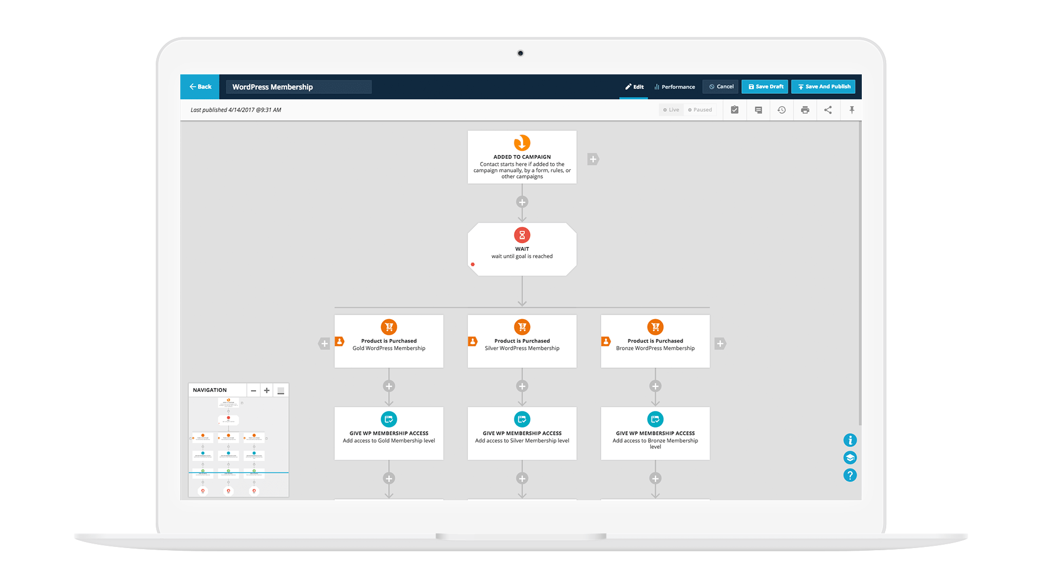Open version history clock icon
This screenshot has width=1042, height=586.
pyautogui.click(x=781, y=110)
